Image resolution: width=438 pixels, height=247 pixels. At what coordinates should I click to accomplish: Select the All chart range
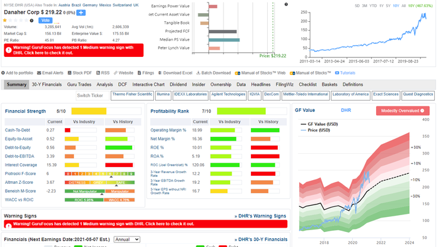point(404,6)
